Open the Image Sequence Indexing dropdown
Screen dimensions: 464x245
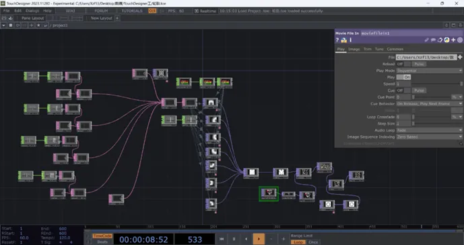coord(429,137)
